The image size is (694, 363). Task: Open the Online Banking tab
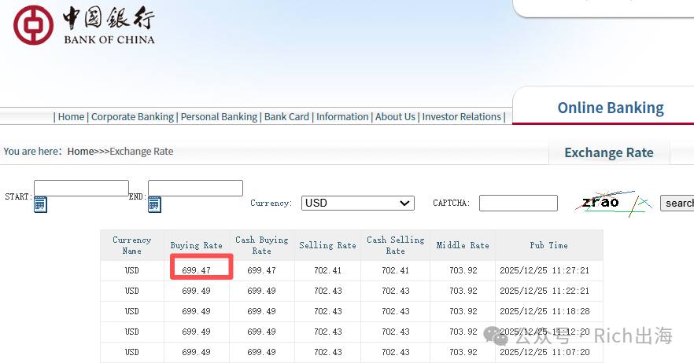611,108
